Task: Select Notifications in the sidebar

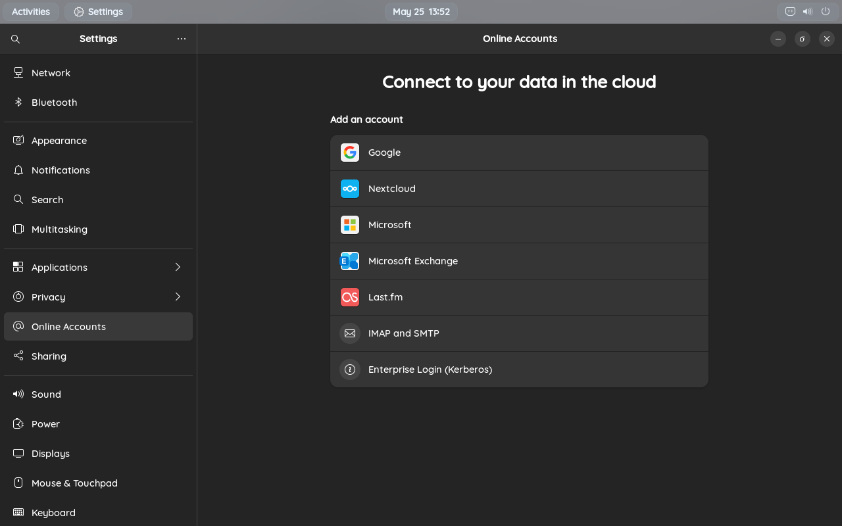Action: (x=99, y=170)
